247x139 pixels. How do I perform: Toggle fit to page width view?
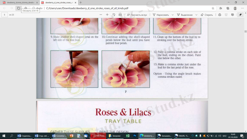120,15
